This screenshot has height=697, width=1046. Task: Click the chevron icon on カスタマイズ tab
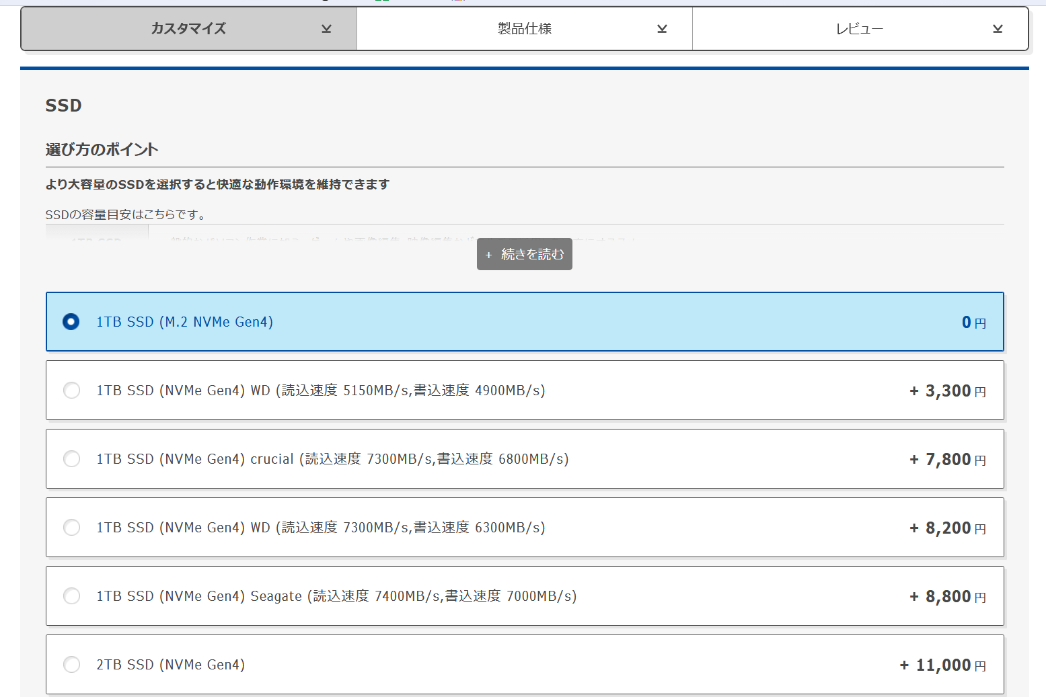[326, 29]
